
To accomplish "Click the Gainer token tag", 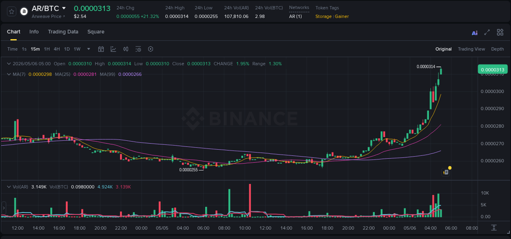I will 342,16.
